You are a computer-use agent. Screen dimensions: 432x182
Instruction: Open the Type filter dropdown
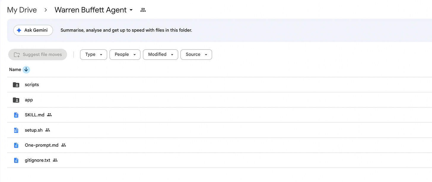coord(93,54)
